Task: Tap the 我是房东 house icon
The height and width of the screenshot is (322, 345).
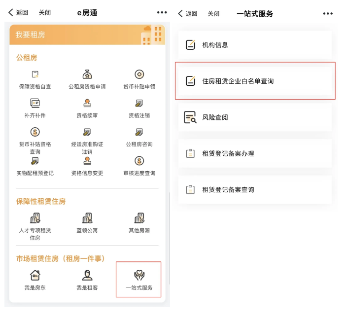Action: pyautogui.click(x=35, y=276)
